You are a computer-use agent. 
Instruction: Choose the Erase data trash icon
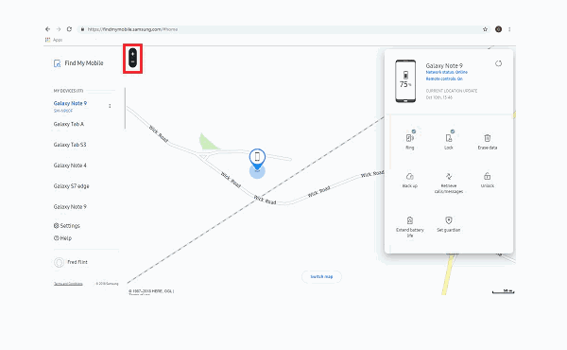pos(488,138)
